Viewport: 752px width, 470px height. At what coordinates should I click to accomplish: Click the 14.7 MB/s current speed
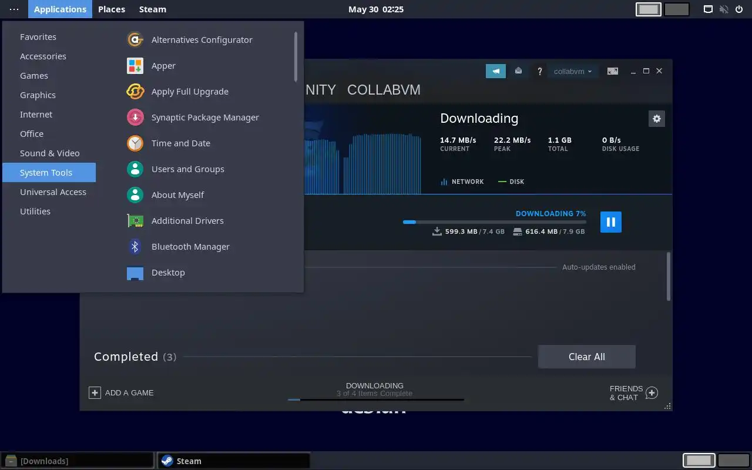(x=458, y=140)
